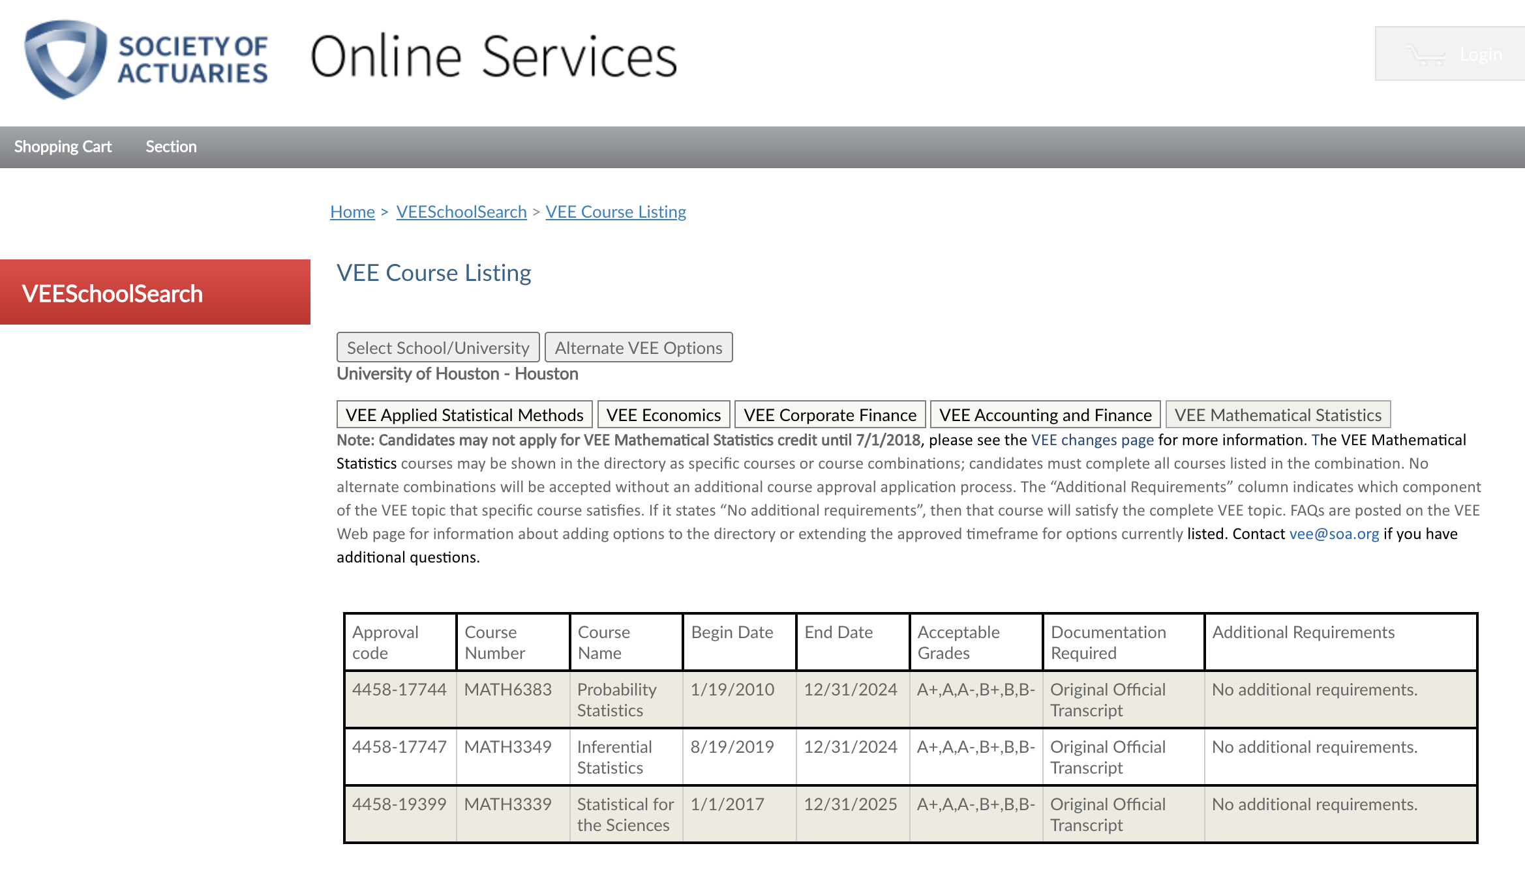The height and width of the screenshot is (876, 1525).
Task: Switch to VEE Corporate Finance tab
Action: pyautogui.click(x=830, y=415)
